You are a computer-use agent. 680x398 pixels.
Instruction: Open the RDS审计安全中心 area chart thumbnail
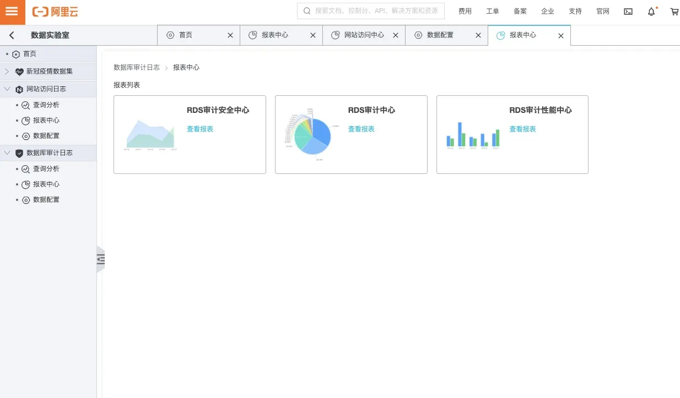tap(151, 135)
